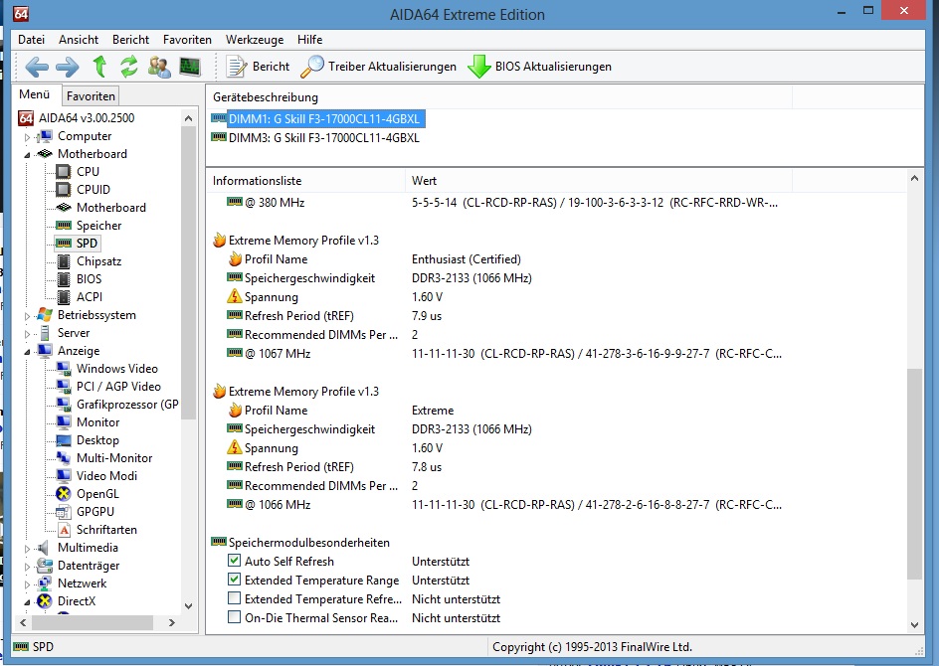Expand the Betriebssystem tree node
Viewport: 939px width, 666px height.
[27, 316]
